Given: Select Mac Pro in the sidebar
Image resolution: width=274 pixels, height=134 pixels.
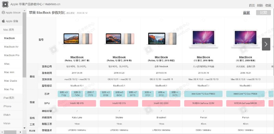Looking at the screenshot, I should pos(11,89).
